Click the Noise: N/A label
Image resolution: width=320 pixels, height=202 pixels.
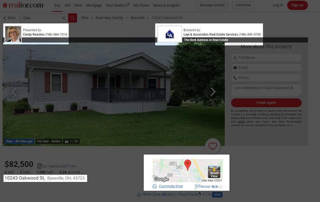[x=209, y=187]
